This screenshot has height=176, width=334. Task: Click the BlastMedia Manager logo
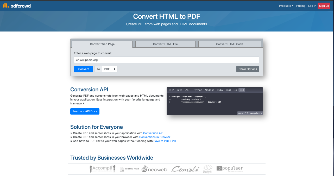(207, 169)
